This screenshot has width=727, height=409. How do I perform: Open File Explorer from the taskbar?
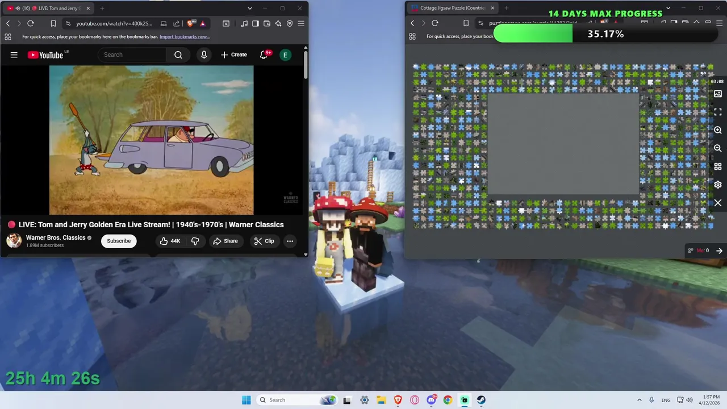pos(381,400)
